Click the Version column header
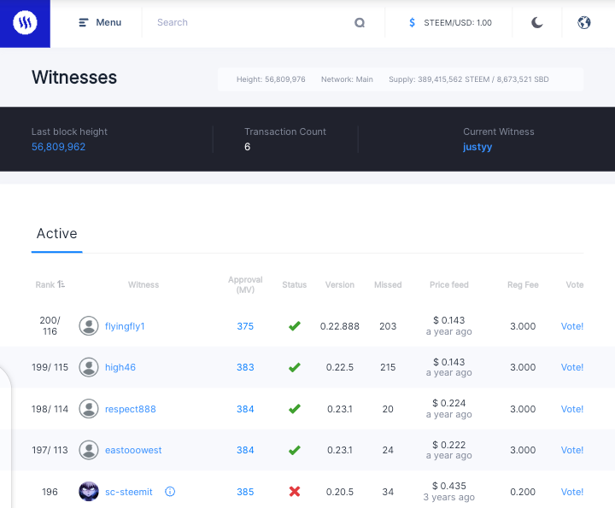The height and width of the screenshot is (508, 615). (340, 285)
